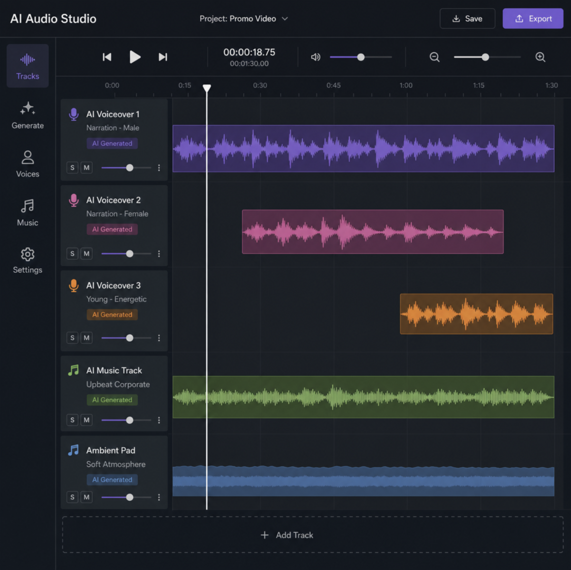Click the orange microphone icon of Voiceover 3

74,286
